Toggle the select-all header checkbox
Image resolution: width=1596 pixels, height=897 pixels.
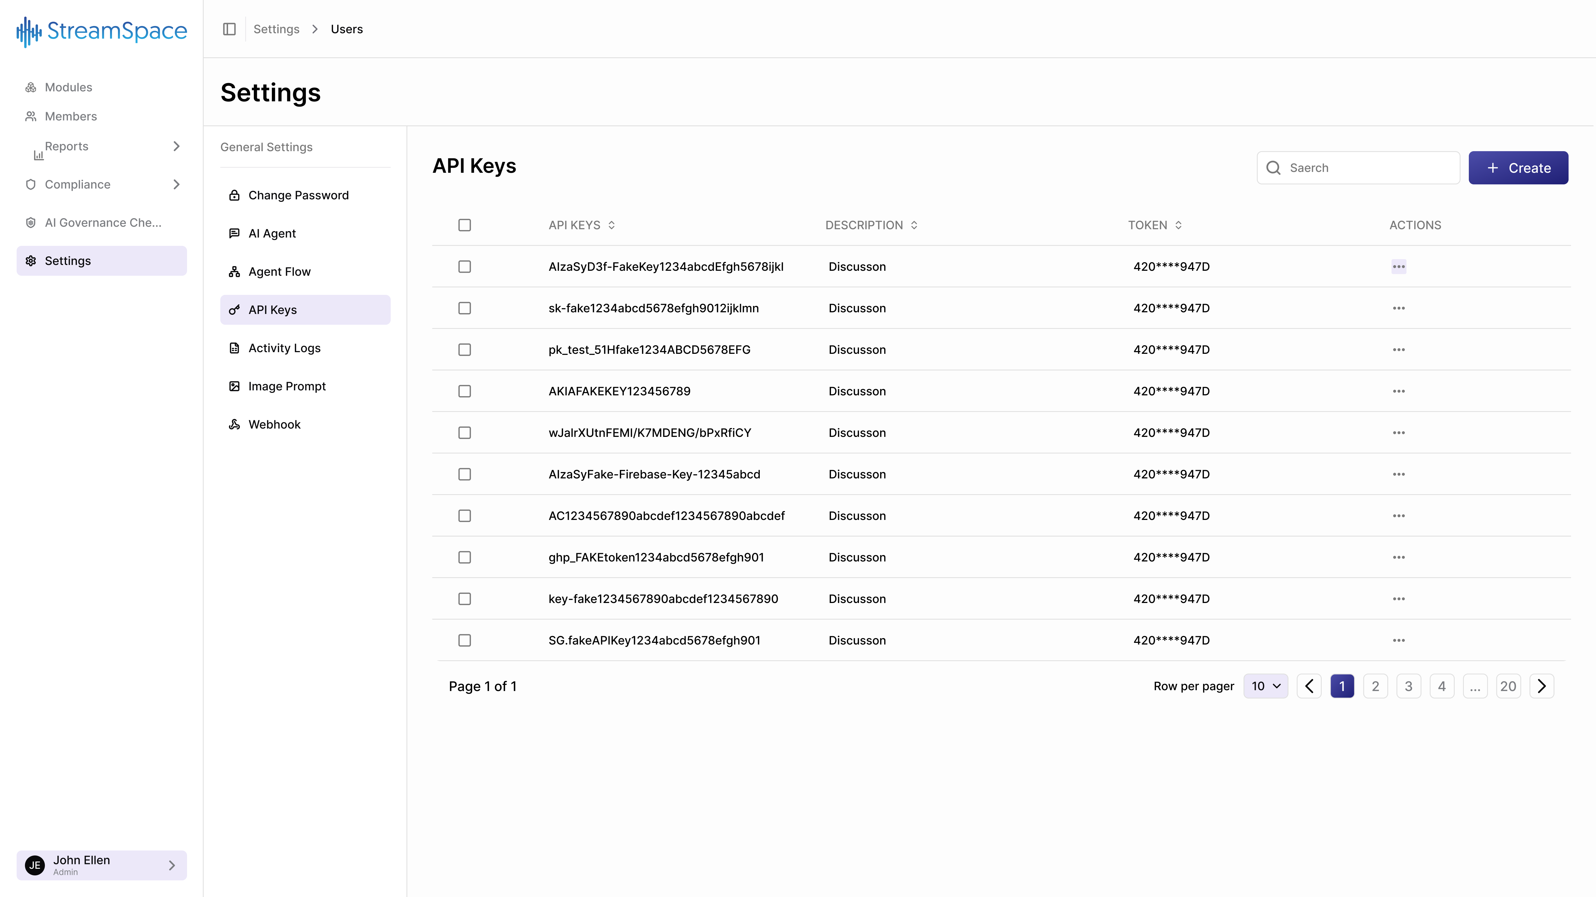coord(465,225)
